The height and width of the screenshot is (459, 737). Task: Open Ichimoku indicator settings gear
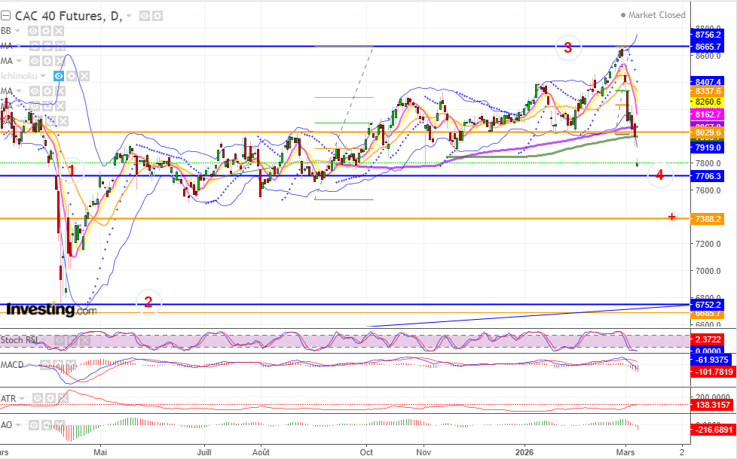(x=71, y=76)
